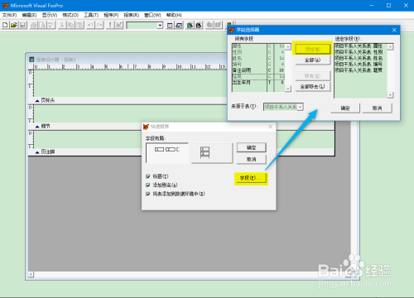This screenshot has height=298, width=414.
Task: Click up arrow of selected-fields list scrollbar
Action: point(390,46)
